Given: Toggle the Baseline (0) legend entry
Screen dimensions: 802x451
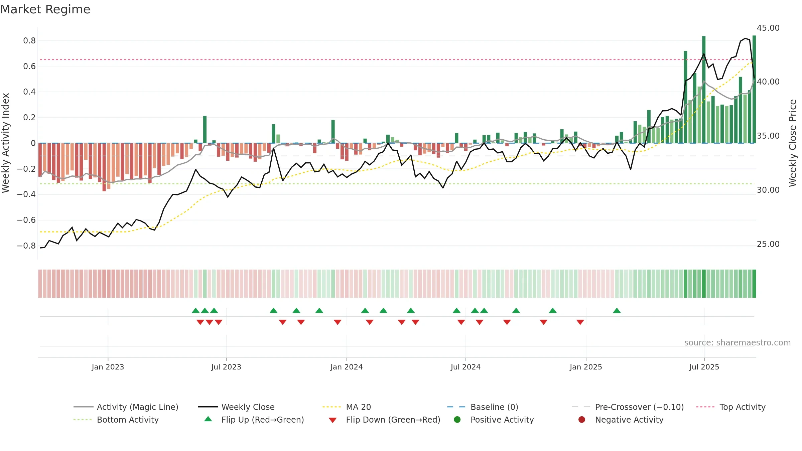Looking at the screenshot, I should point(483,407).
